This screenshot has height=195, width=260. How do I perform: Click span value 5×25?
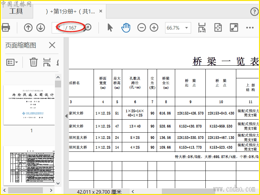135,137
